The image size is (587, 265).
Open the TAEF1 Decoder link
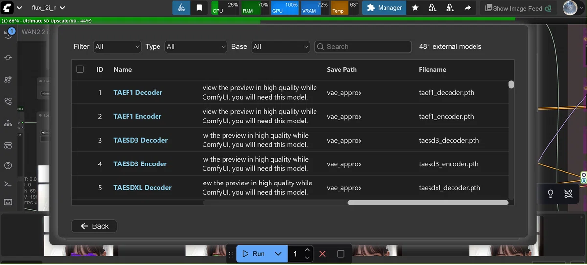(x=138, y=92)
